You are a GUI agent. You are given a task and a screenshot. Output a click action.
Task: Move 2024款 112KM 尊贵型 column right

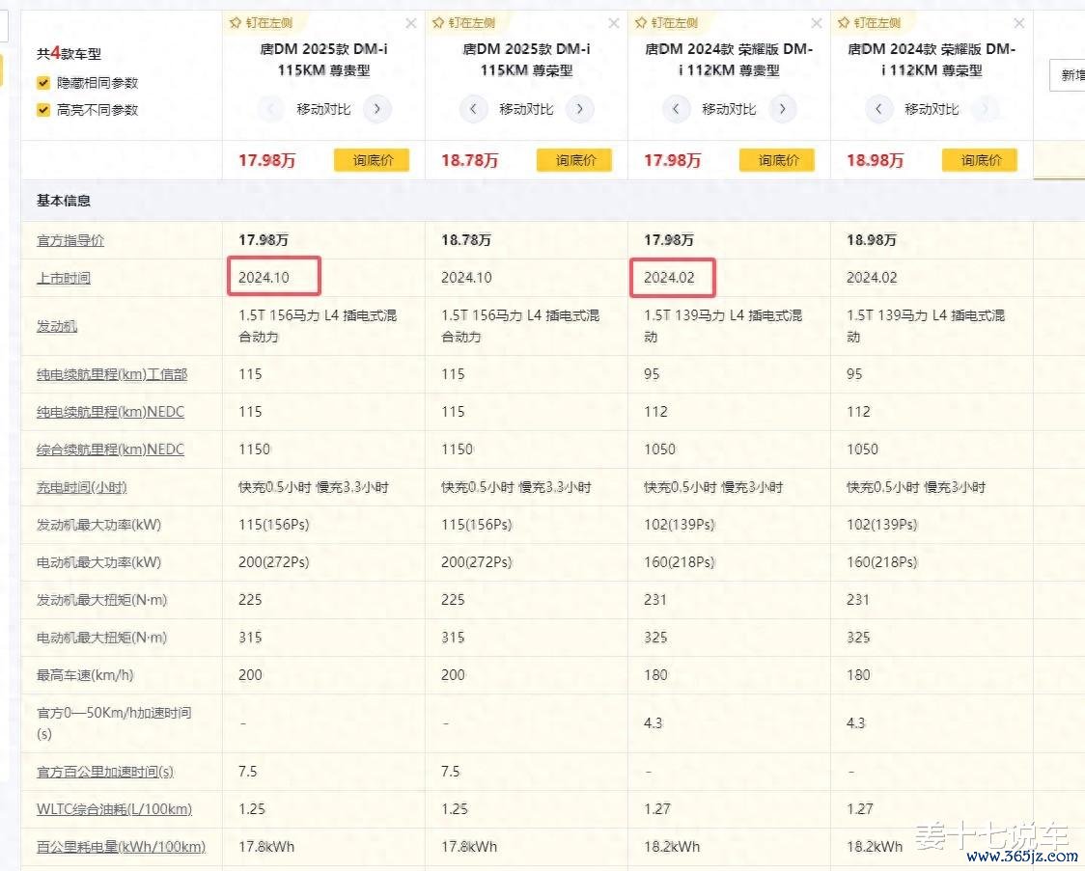point(783,109)
